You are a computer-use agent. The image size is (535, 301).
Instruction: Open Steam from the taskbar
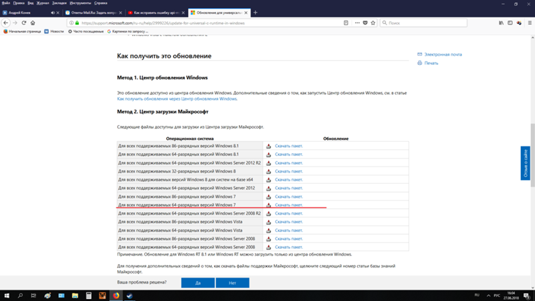[130, 296]
